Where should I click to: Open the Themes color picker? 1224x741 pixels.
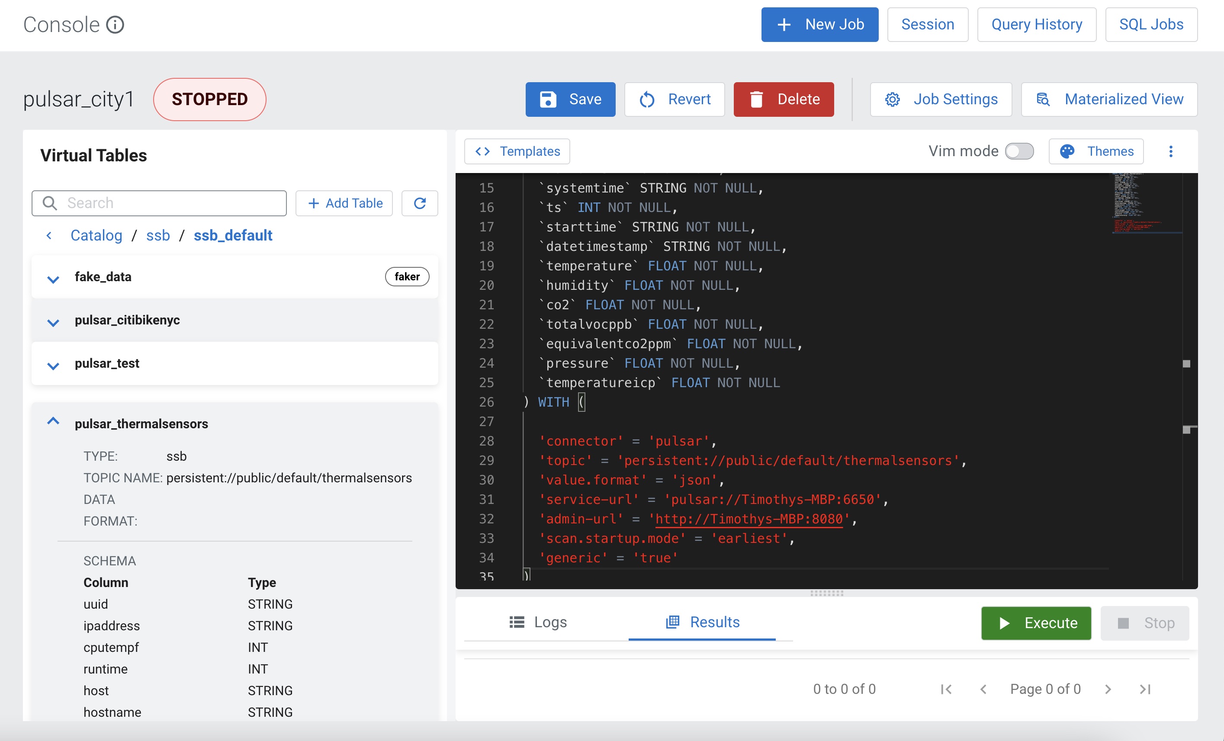[x=1096, y=151]
